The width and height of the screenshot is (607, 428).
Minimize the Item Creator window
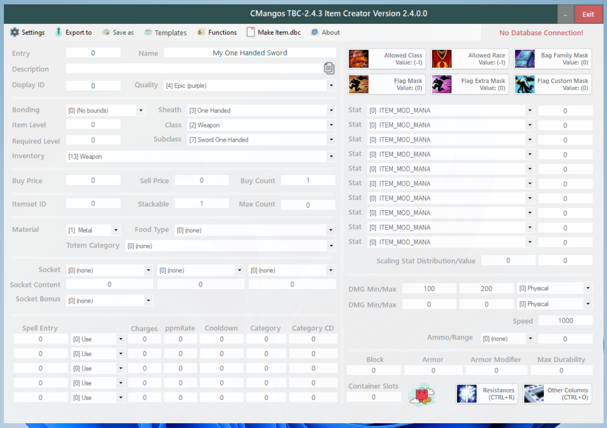[565, 14]
